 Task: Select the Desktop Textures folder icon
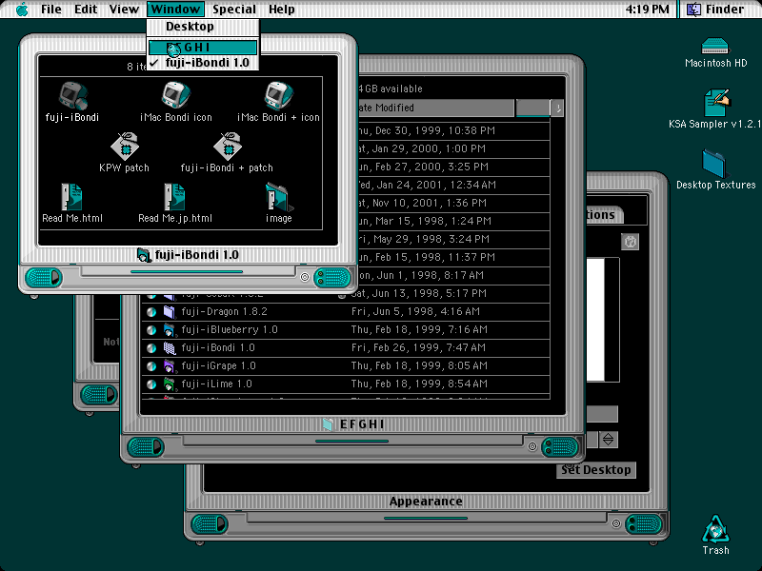pos(713,164)
